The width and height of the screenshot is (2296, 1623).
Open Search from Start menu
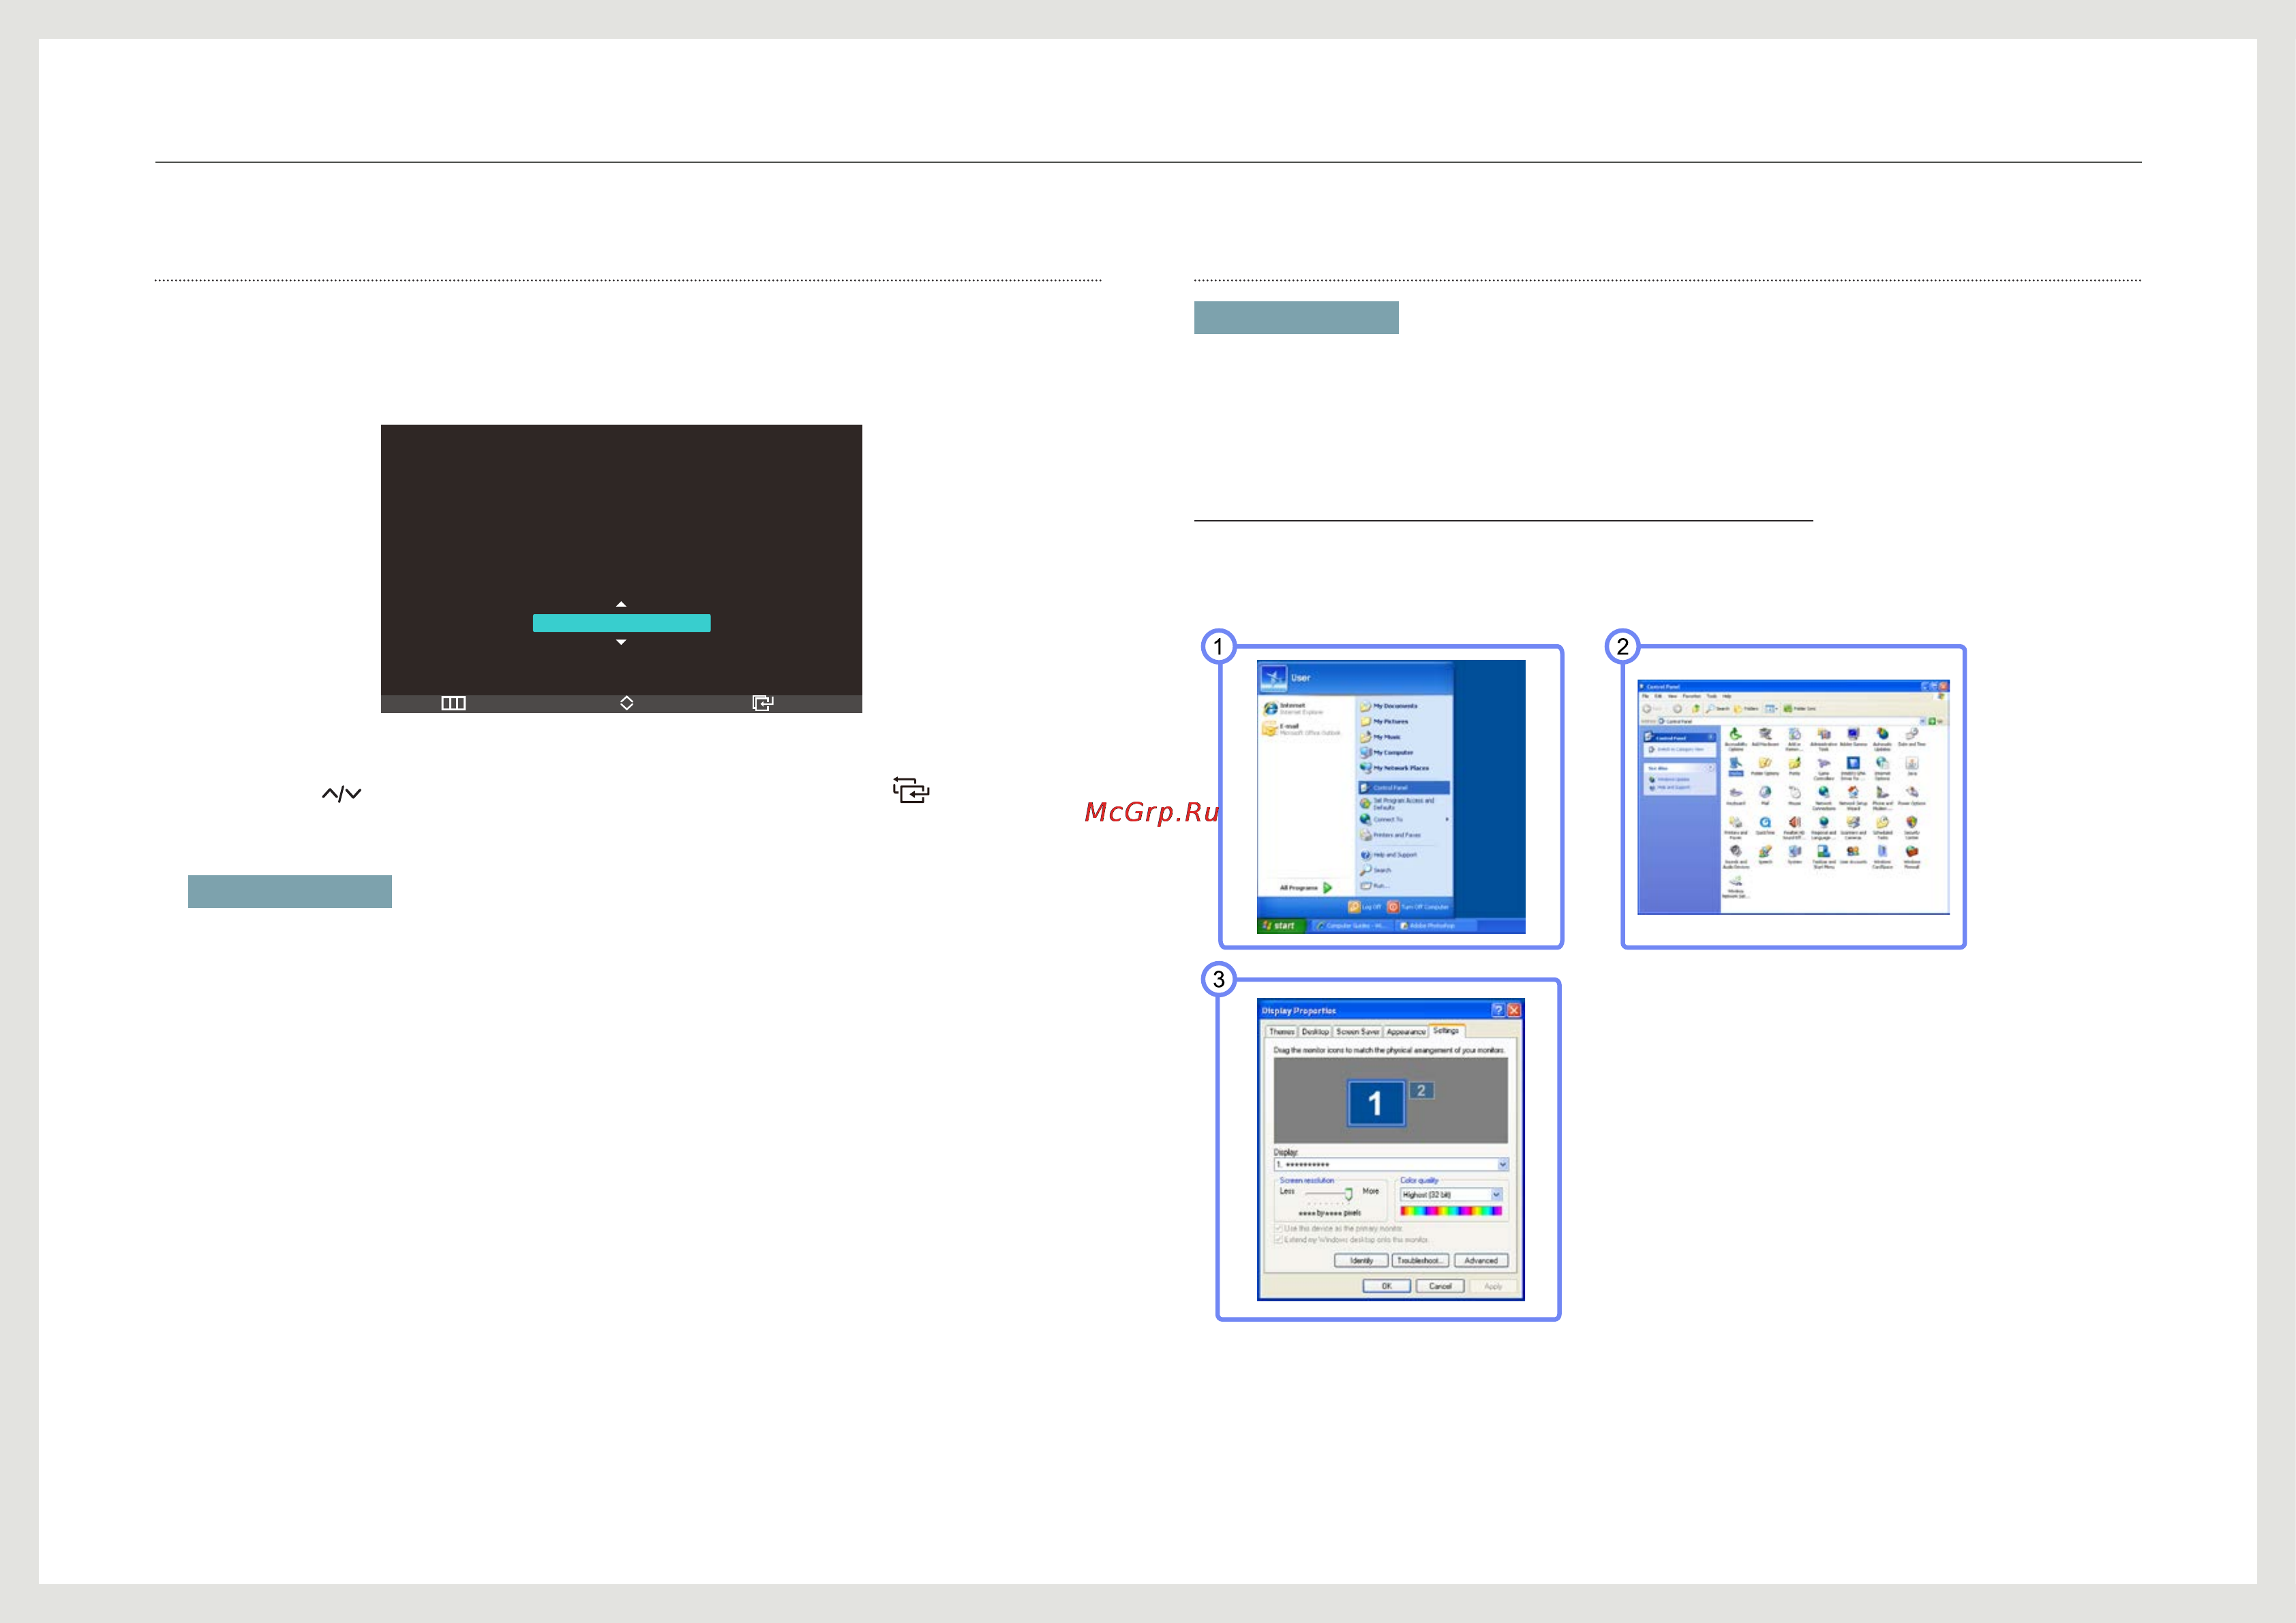pyautogui.click(x=1376, y=870)
